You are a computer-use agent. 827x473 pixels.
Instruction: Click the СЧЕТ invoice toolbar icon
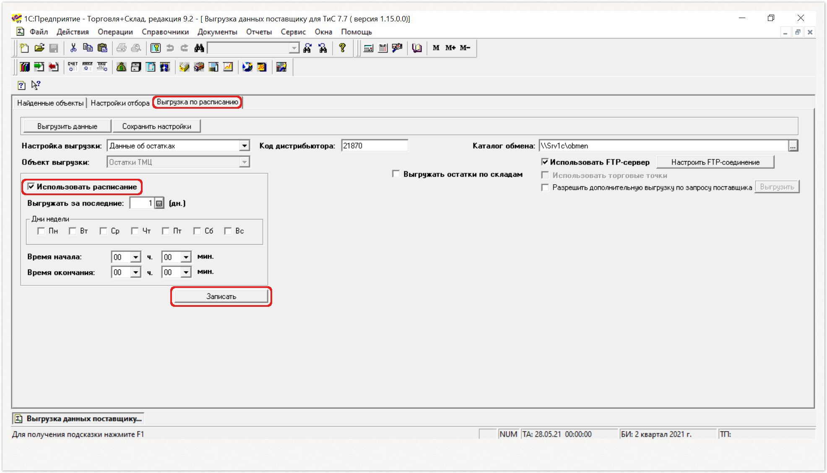point(73,67)
